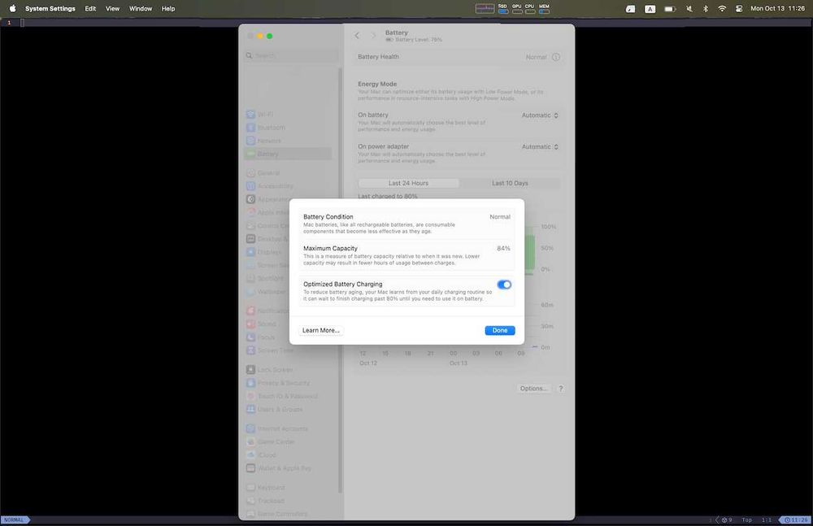The height and width of the screenshot is (526, 813).
Task: Click the muted sound menu bar icon
Action: [689, 8]
